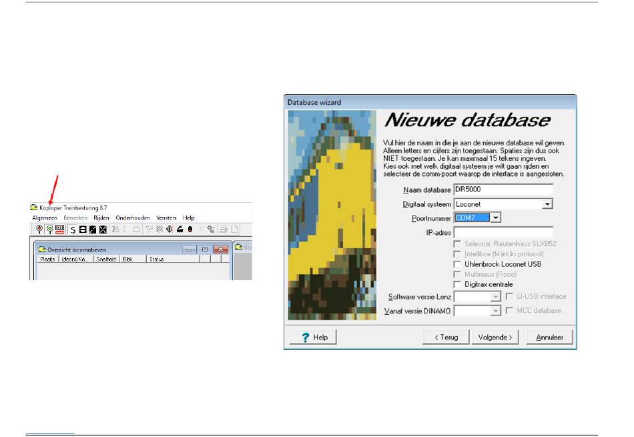
Task: Open the Vanaf versie DINAMO dropdown
Action: [496, 311]
